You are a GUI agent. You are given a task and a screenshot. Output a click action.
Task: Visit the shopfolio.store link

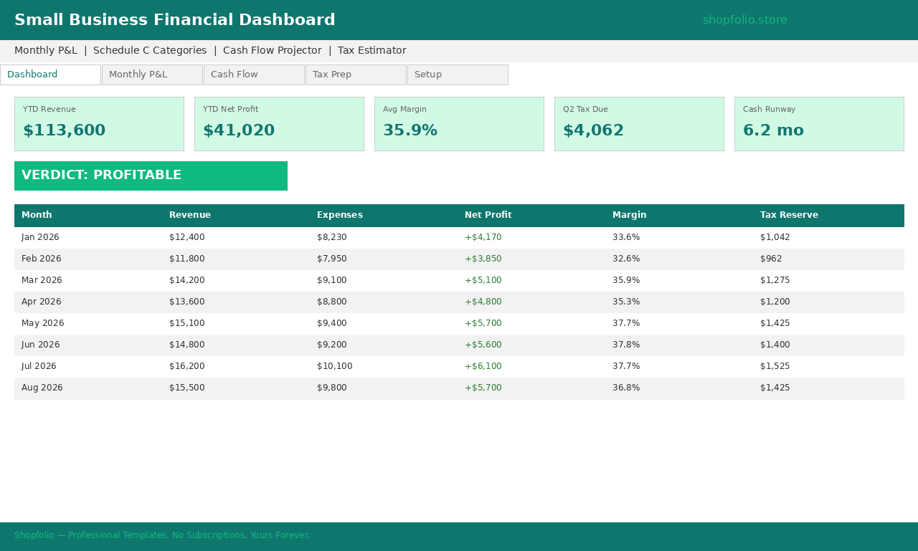(744, 20)
